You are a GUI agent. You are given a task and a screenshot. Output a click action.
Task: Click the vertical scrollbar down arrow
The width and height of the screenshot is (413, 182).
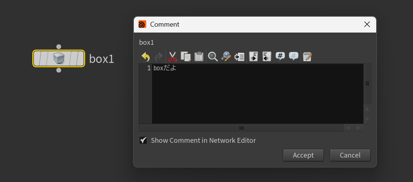(x=367, y=119)
